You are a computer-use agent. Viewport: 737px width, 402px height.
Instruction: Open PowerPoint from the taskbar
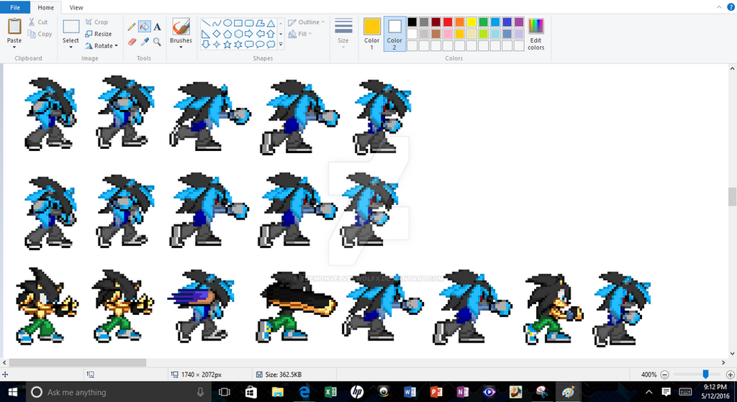pos(436,392)
